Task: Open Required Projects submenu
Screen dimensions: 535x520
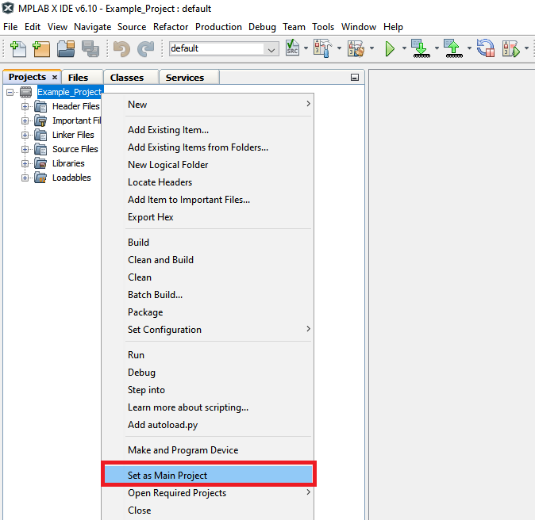Action: pyautogui.click(x=208, y=493)
